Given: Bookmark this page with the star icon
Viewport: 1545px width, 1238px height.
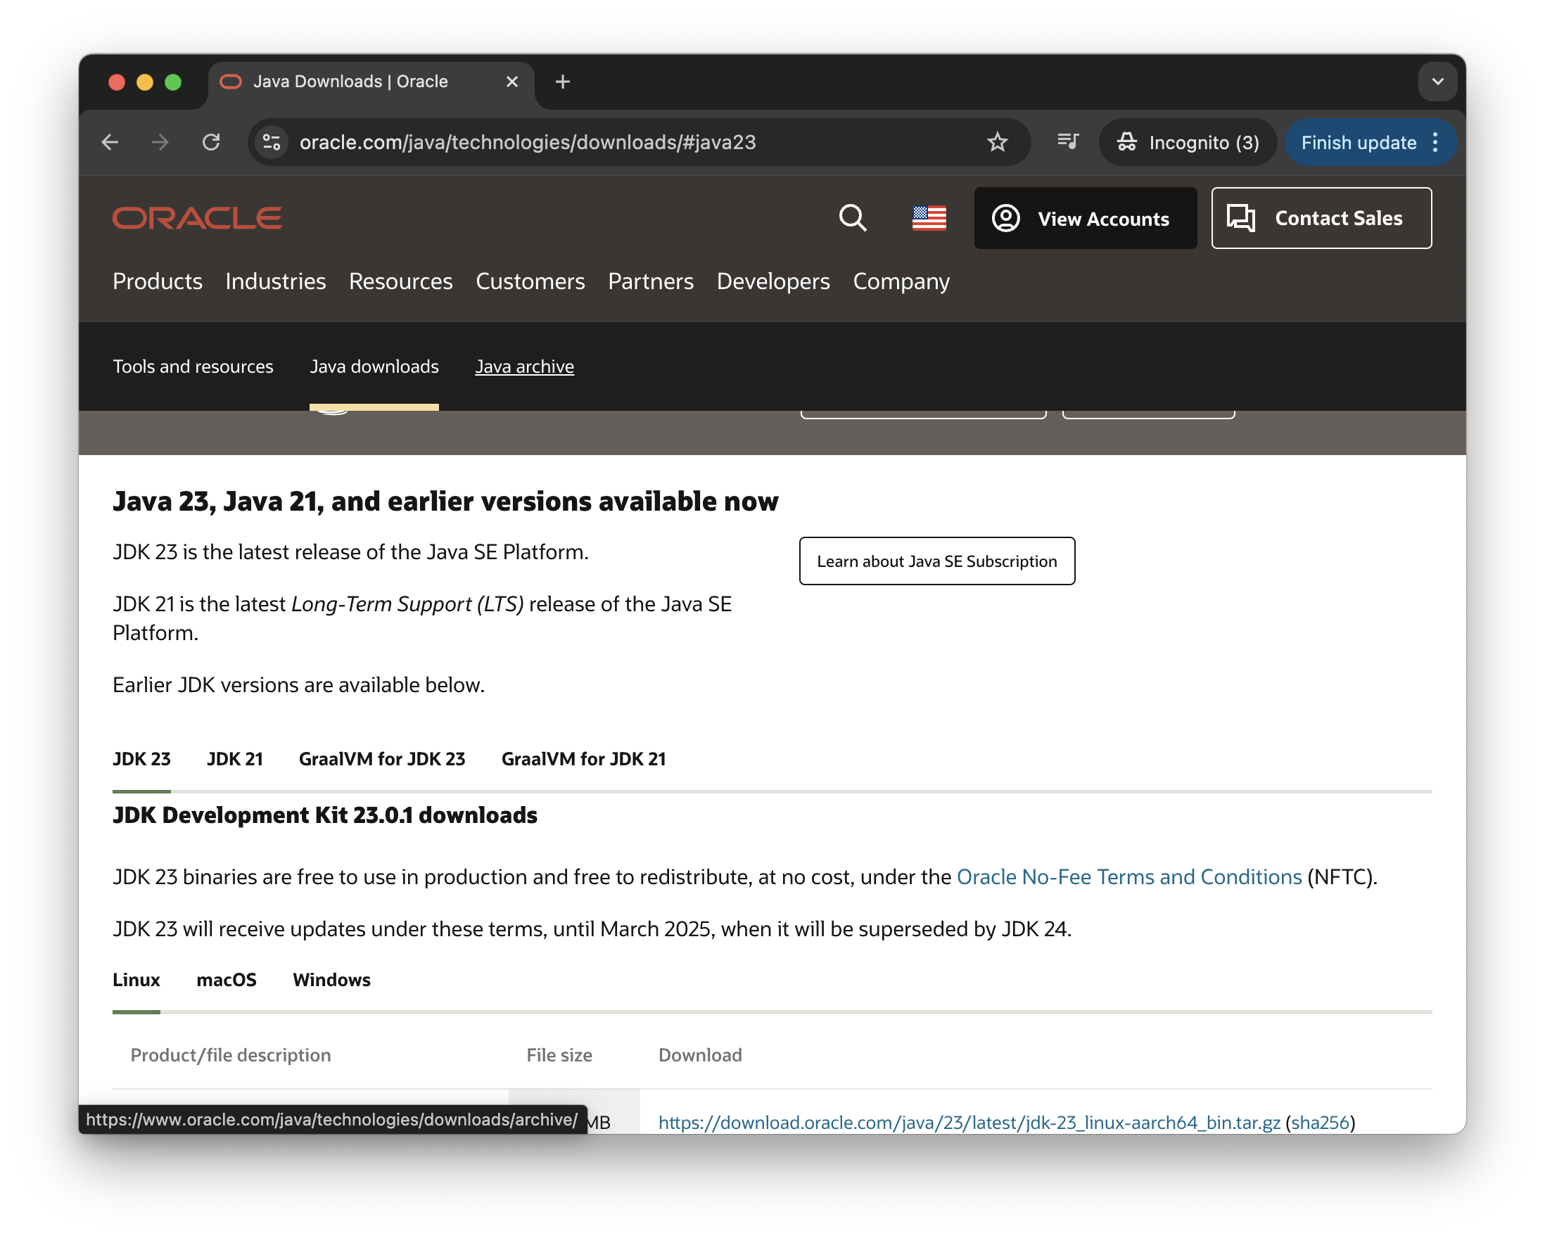Looking at the screenshot, I should (x=997, y=142).
